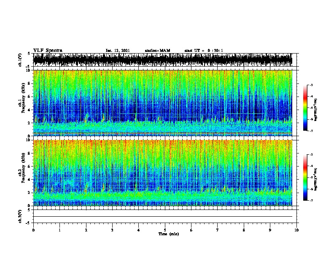
Task: Click ch.1 frequency tick label "4"
Action: (29, 110)
